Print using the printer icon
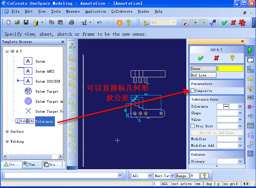Image resolution: width=256 pixels, height=188 pixels. tap(71, 22)
